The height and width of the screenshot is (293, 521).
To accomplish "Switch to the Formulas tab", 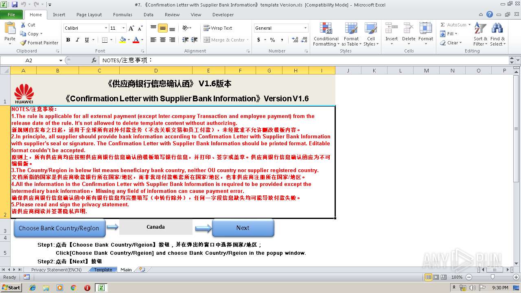I will coord(123,15).
